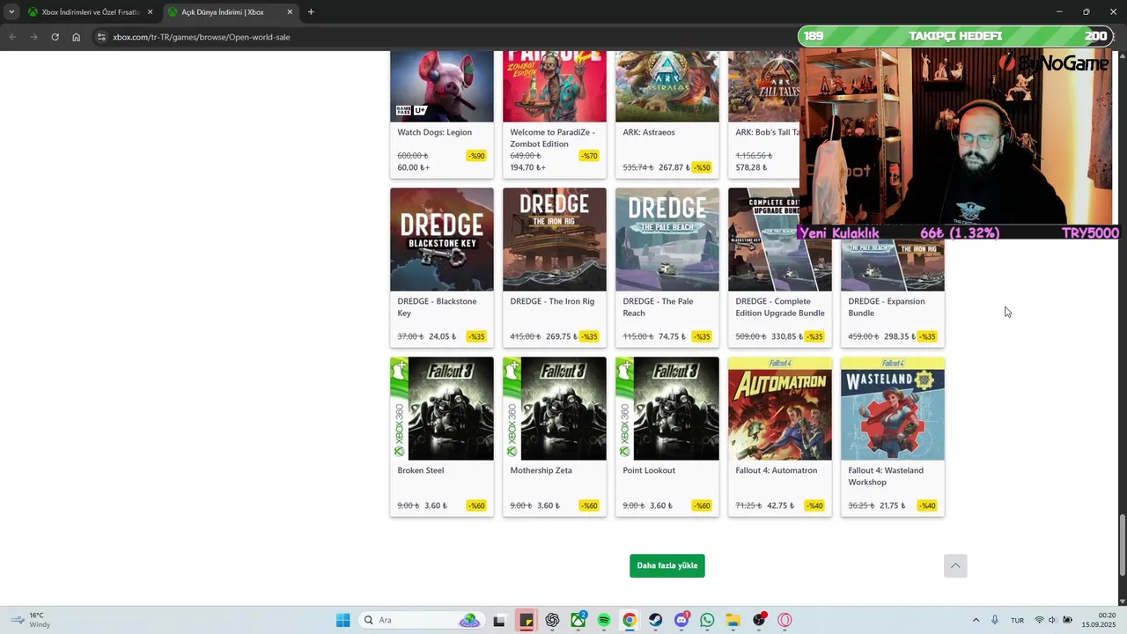
Task: Click the 269,75 ₺ Iron Rig price
Action: pos(563,336)
